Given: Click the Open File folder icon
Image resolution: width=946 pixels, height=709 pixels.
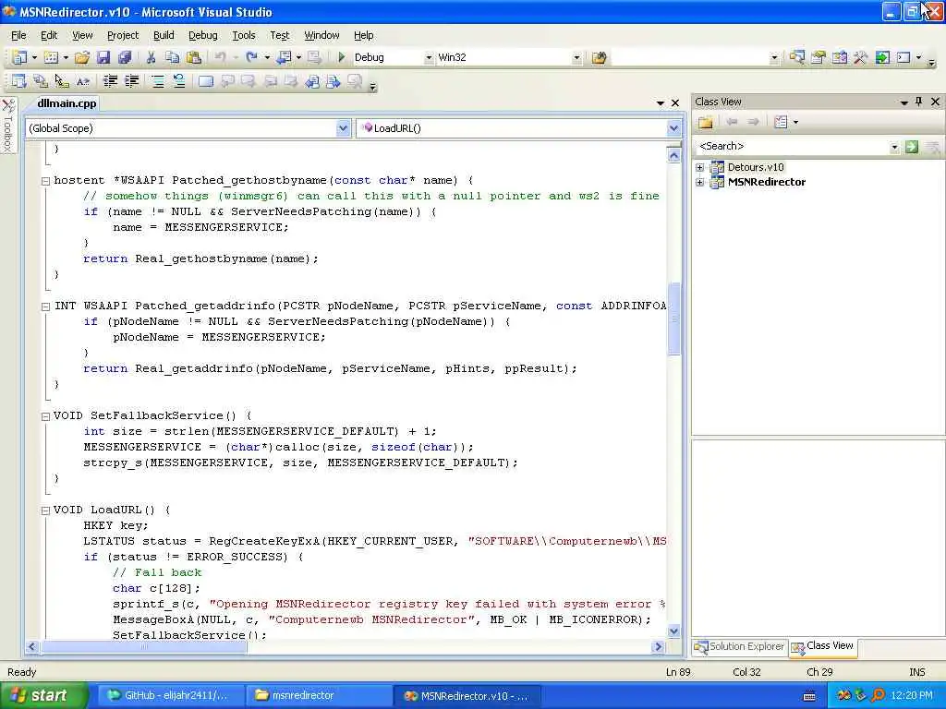Looking at the screenshot, I should click(x=82, y=57).
